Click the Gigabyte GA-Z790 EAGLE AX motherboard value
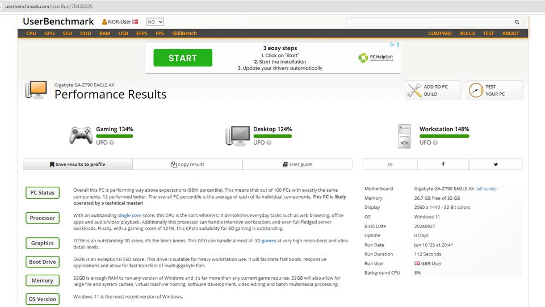The width and height of the screenshot is (545, 307). click(x=444, y=188)
